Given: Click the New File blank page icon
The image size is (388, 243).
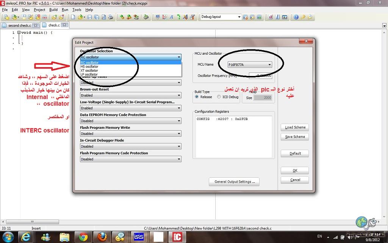Looking at the screenshot, I should [73, 17].
